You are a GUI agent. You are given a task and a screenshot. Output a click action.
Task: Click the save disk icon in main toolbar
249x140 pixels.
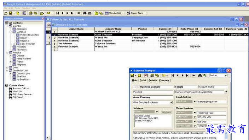click(11, 13)
